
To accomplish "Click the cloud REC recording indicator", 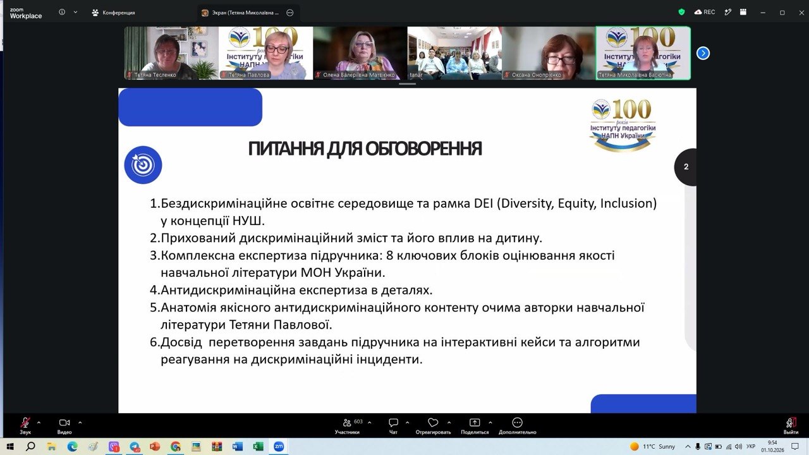I will [704, 12].
